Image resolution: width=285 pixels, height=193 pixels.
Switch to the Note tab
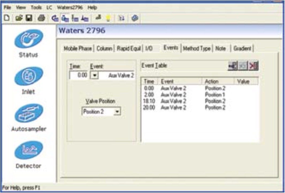click(221, 49)
